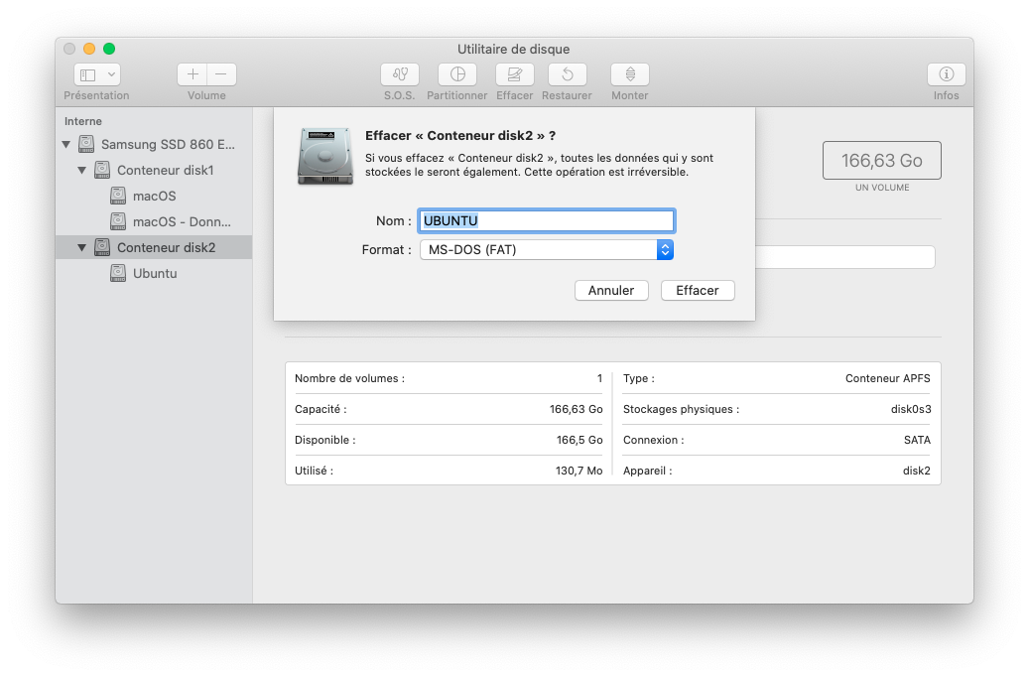This screenshot has width=1029, height=677.
Task: Click the macOS - Données volume icon
Action: [x=118, y=222]
